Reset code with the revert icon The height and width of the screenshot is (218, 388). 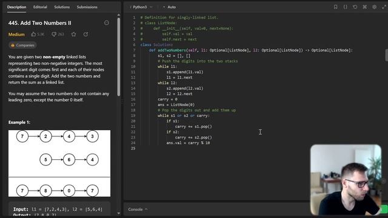point(355,7)
